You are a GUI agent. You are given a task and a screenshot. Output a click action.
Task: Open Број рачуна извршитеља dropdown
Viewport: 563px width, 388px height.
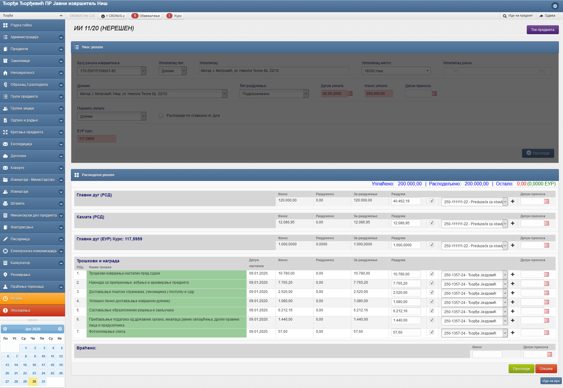point(112,71)
